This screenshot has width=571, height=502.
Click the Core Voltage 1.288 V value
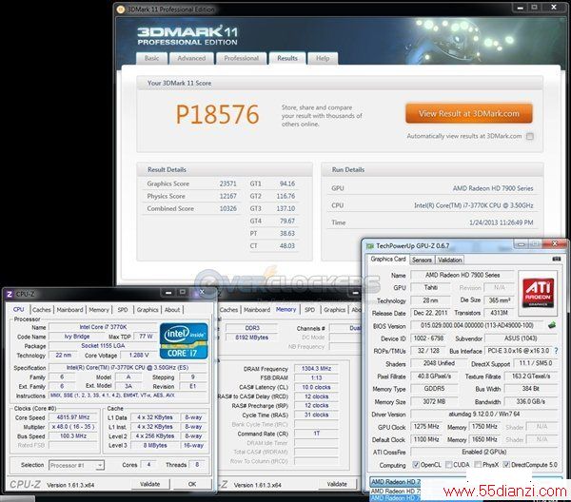139,355
